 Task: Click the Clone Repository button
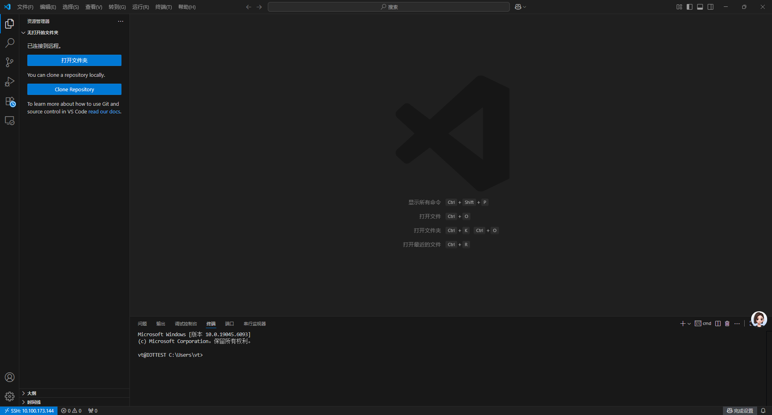click(74, 89)
